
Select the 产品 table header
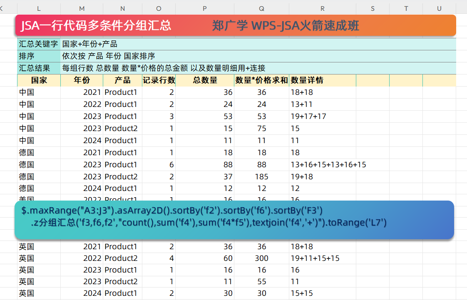[122, 80]
